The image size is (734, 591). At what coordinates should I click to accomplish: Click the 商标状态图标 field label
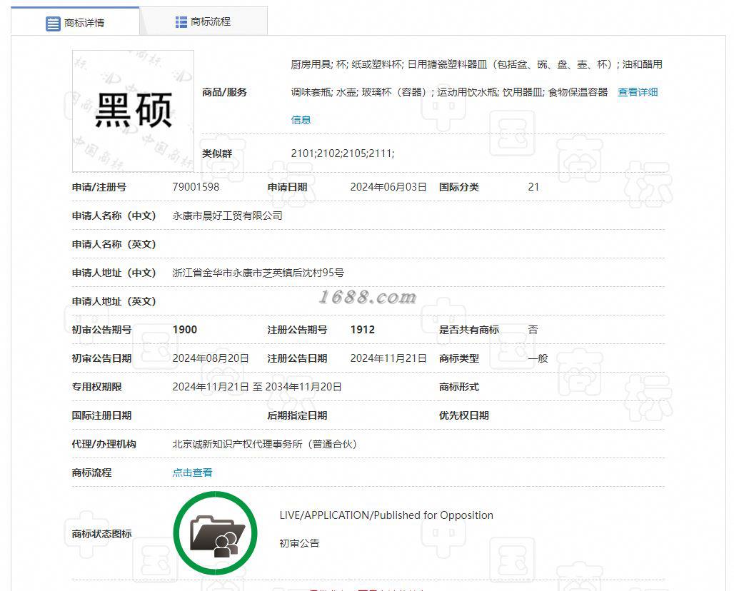click(101, 534)
